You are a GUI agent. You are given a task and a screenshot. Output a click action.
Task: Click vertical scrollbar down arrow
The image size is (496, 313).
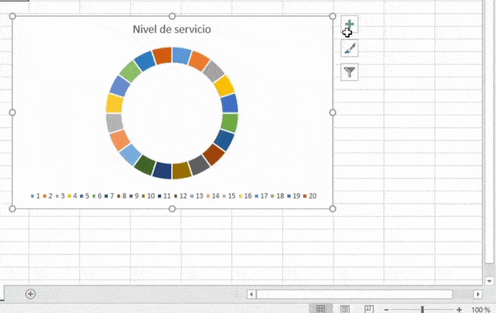click(x=489, y=281)
